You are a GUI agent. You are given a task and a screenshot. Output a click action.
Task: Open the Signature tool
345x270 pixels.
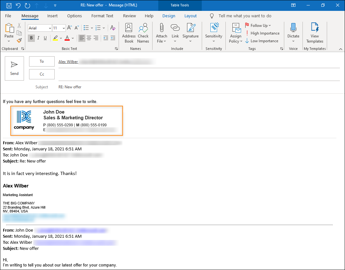[x=191, y=33]
